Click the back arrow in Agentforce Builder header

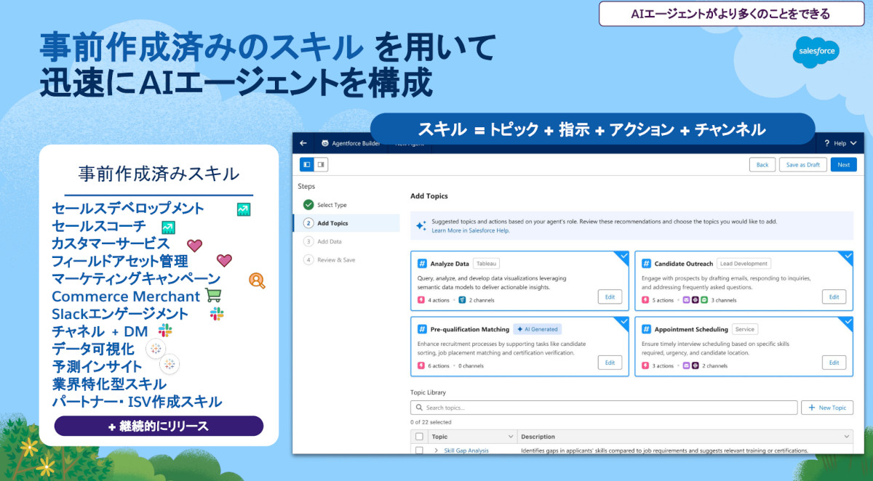[303, 143]
